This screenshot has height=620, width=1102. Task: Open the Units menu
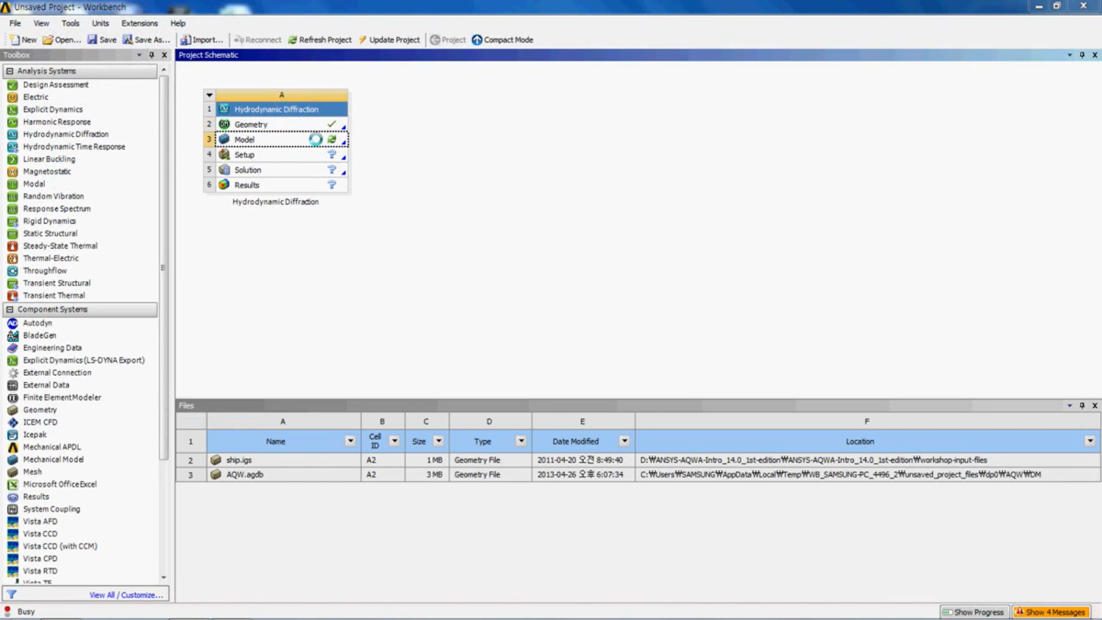coord(100,23)
